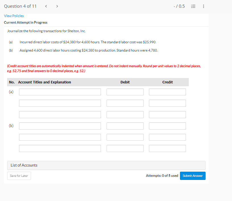Select the debit field in the first row of (b)
The height and width of the screenshot is (201, 232).
(125, 126)
